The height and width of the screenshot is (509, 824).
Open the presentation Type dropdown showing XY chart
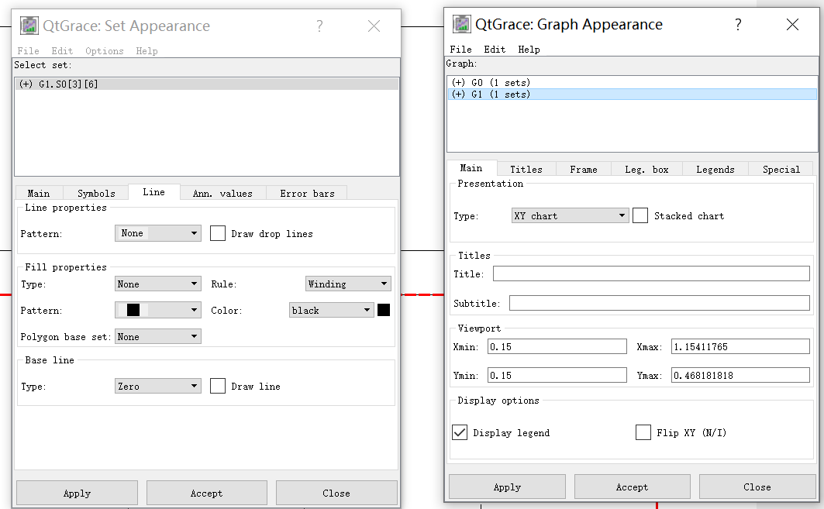[570, 215]
